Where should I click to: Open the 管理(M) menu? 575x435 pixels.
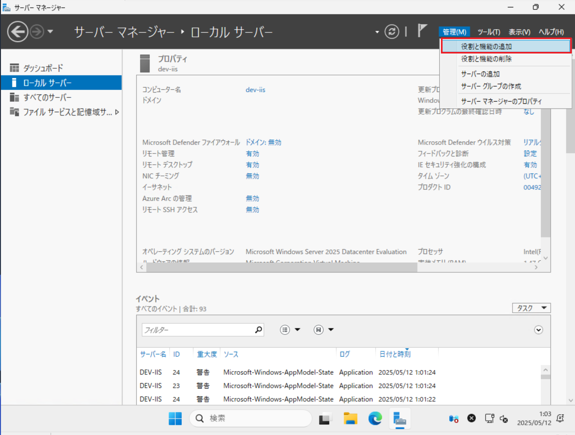pos(454,32)
